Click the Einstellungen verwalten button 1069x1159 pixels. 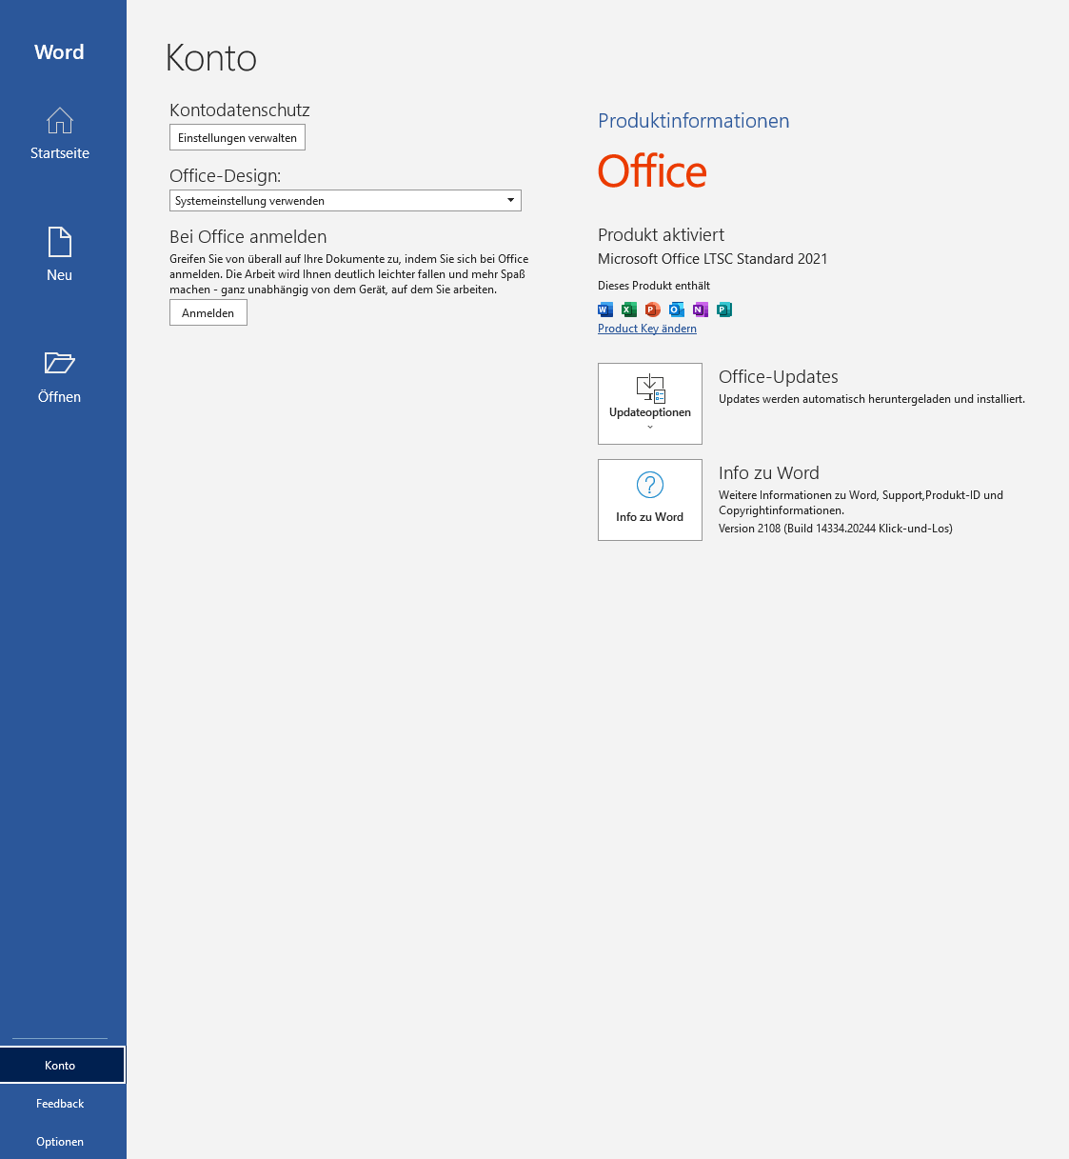237,138
